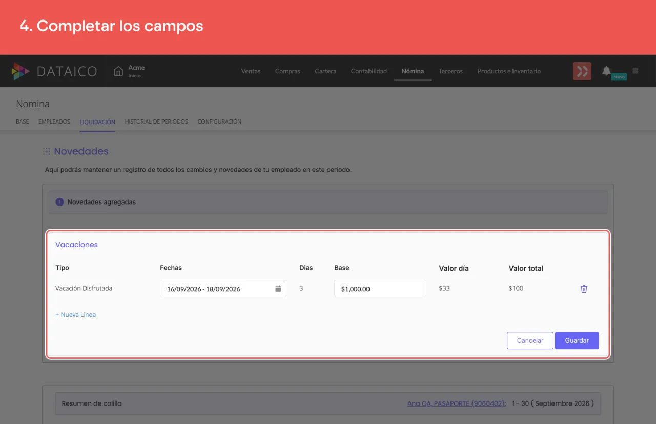
Task: Select the Nómina menu item
Action: pyautogui.click(x=413, y=71)
